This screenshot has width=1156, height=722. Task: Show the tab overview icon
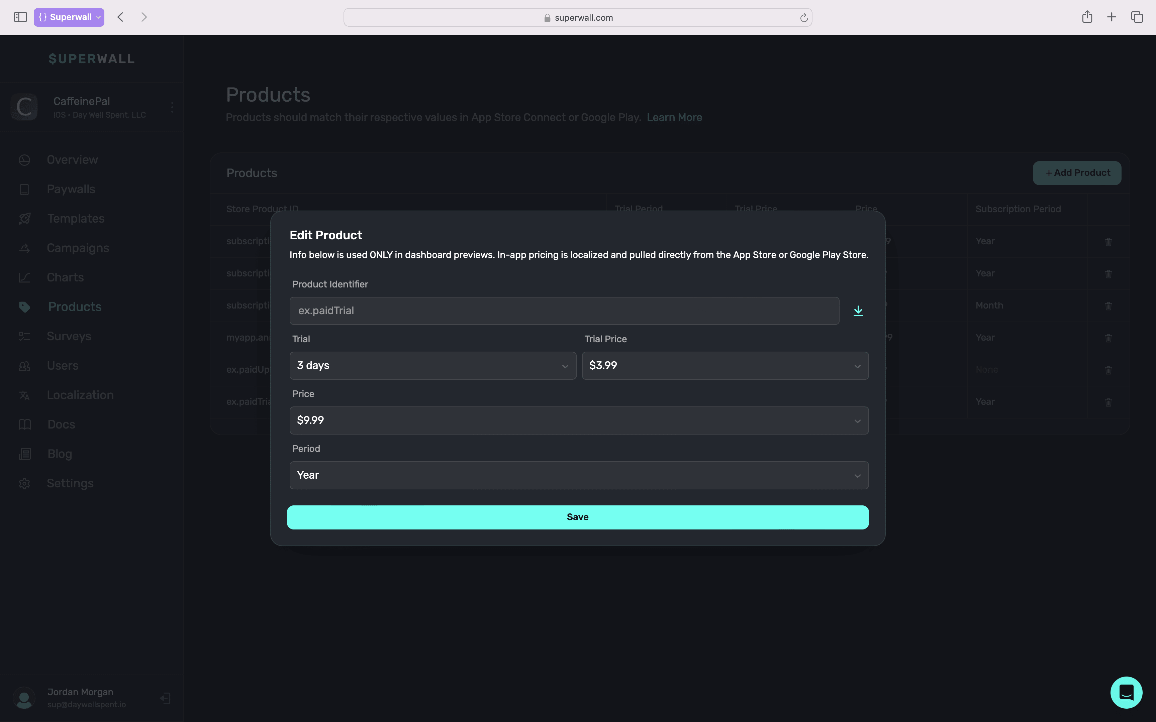pyautogui.click(x=1137, y=17)
